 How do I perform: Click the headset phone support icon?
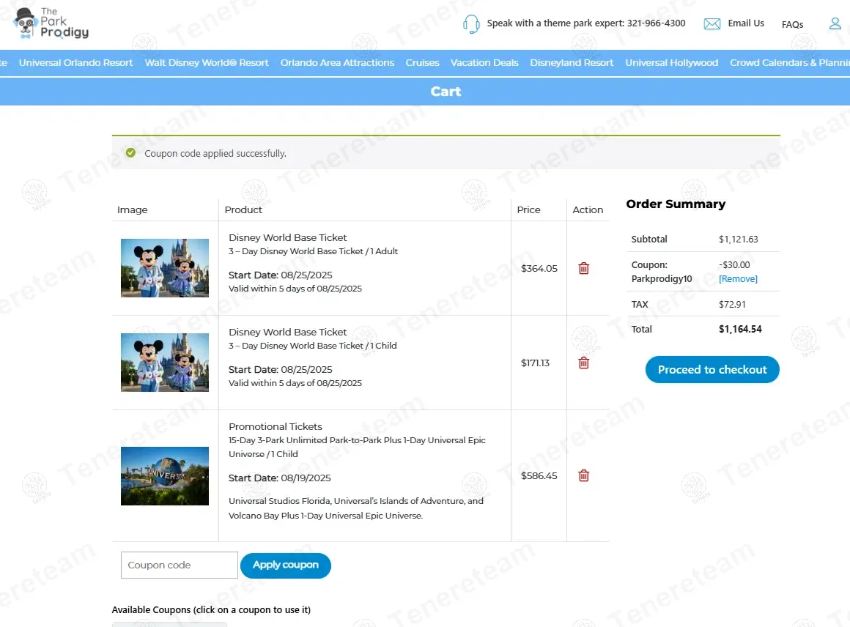pyautogui.click(x=471, y=24)
